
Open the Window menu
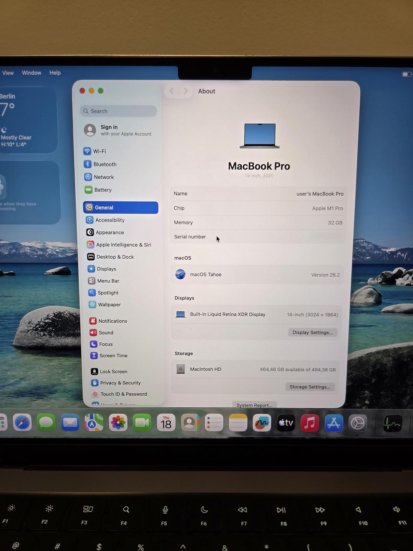pos(31,73)
